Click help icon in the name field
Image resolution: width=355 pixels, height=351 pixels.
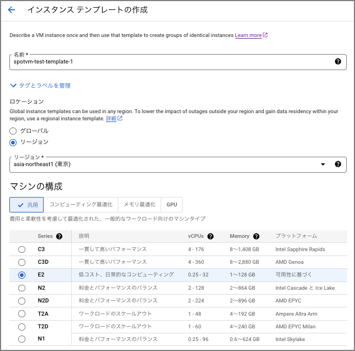coord(338,62)
